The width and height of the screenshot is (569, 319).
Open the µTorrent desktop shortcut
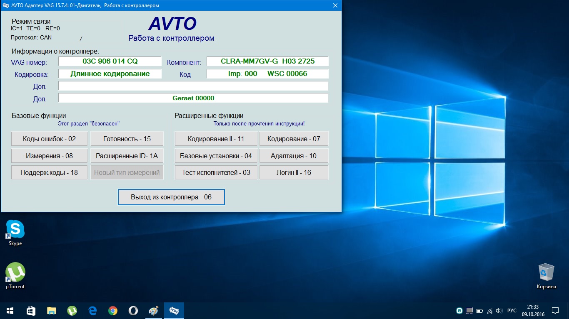(x=15, y=273)
